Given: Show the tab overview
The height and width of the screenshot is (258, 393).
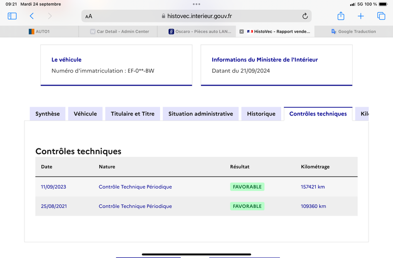Looking at the screenshot, I should tap(381, 16).
